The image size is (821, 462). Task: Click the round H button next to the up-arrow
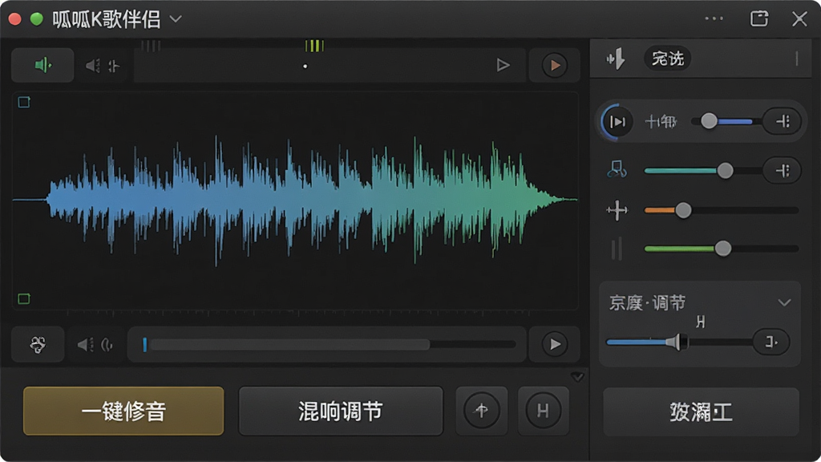point(543,411)
